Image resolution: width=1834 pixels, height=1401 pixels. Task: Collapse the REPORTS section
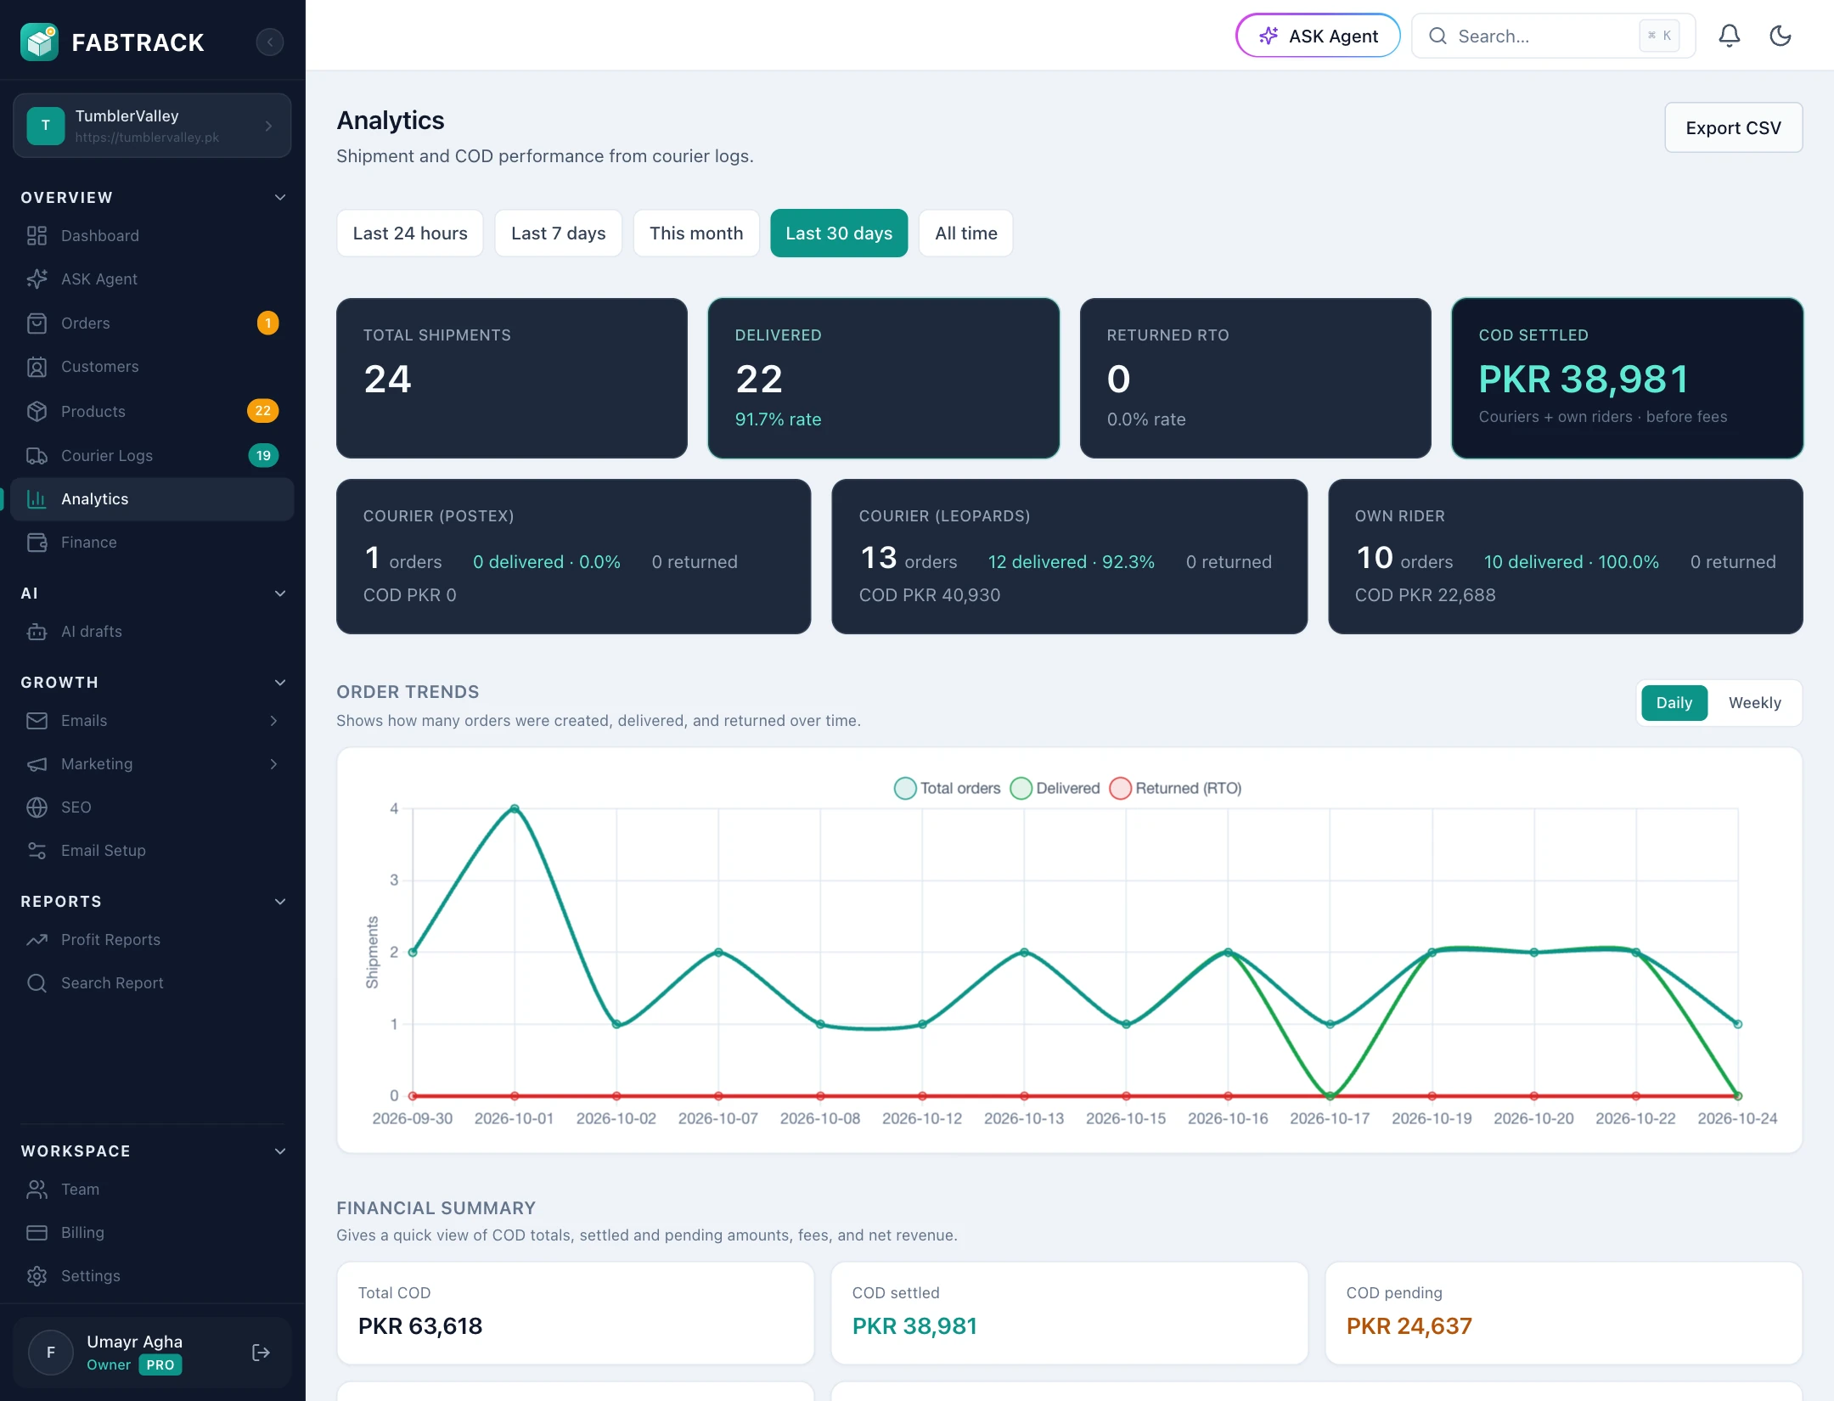[x=280, y=901]
